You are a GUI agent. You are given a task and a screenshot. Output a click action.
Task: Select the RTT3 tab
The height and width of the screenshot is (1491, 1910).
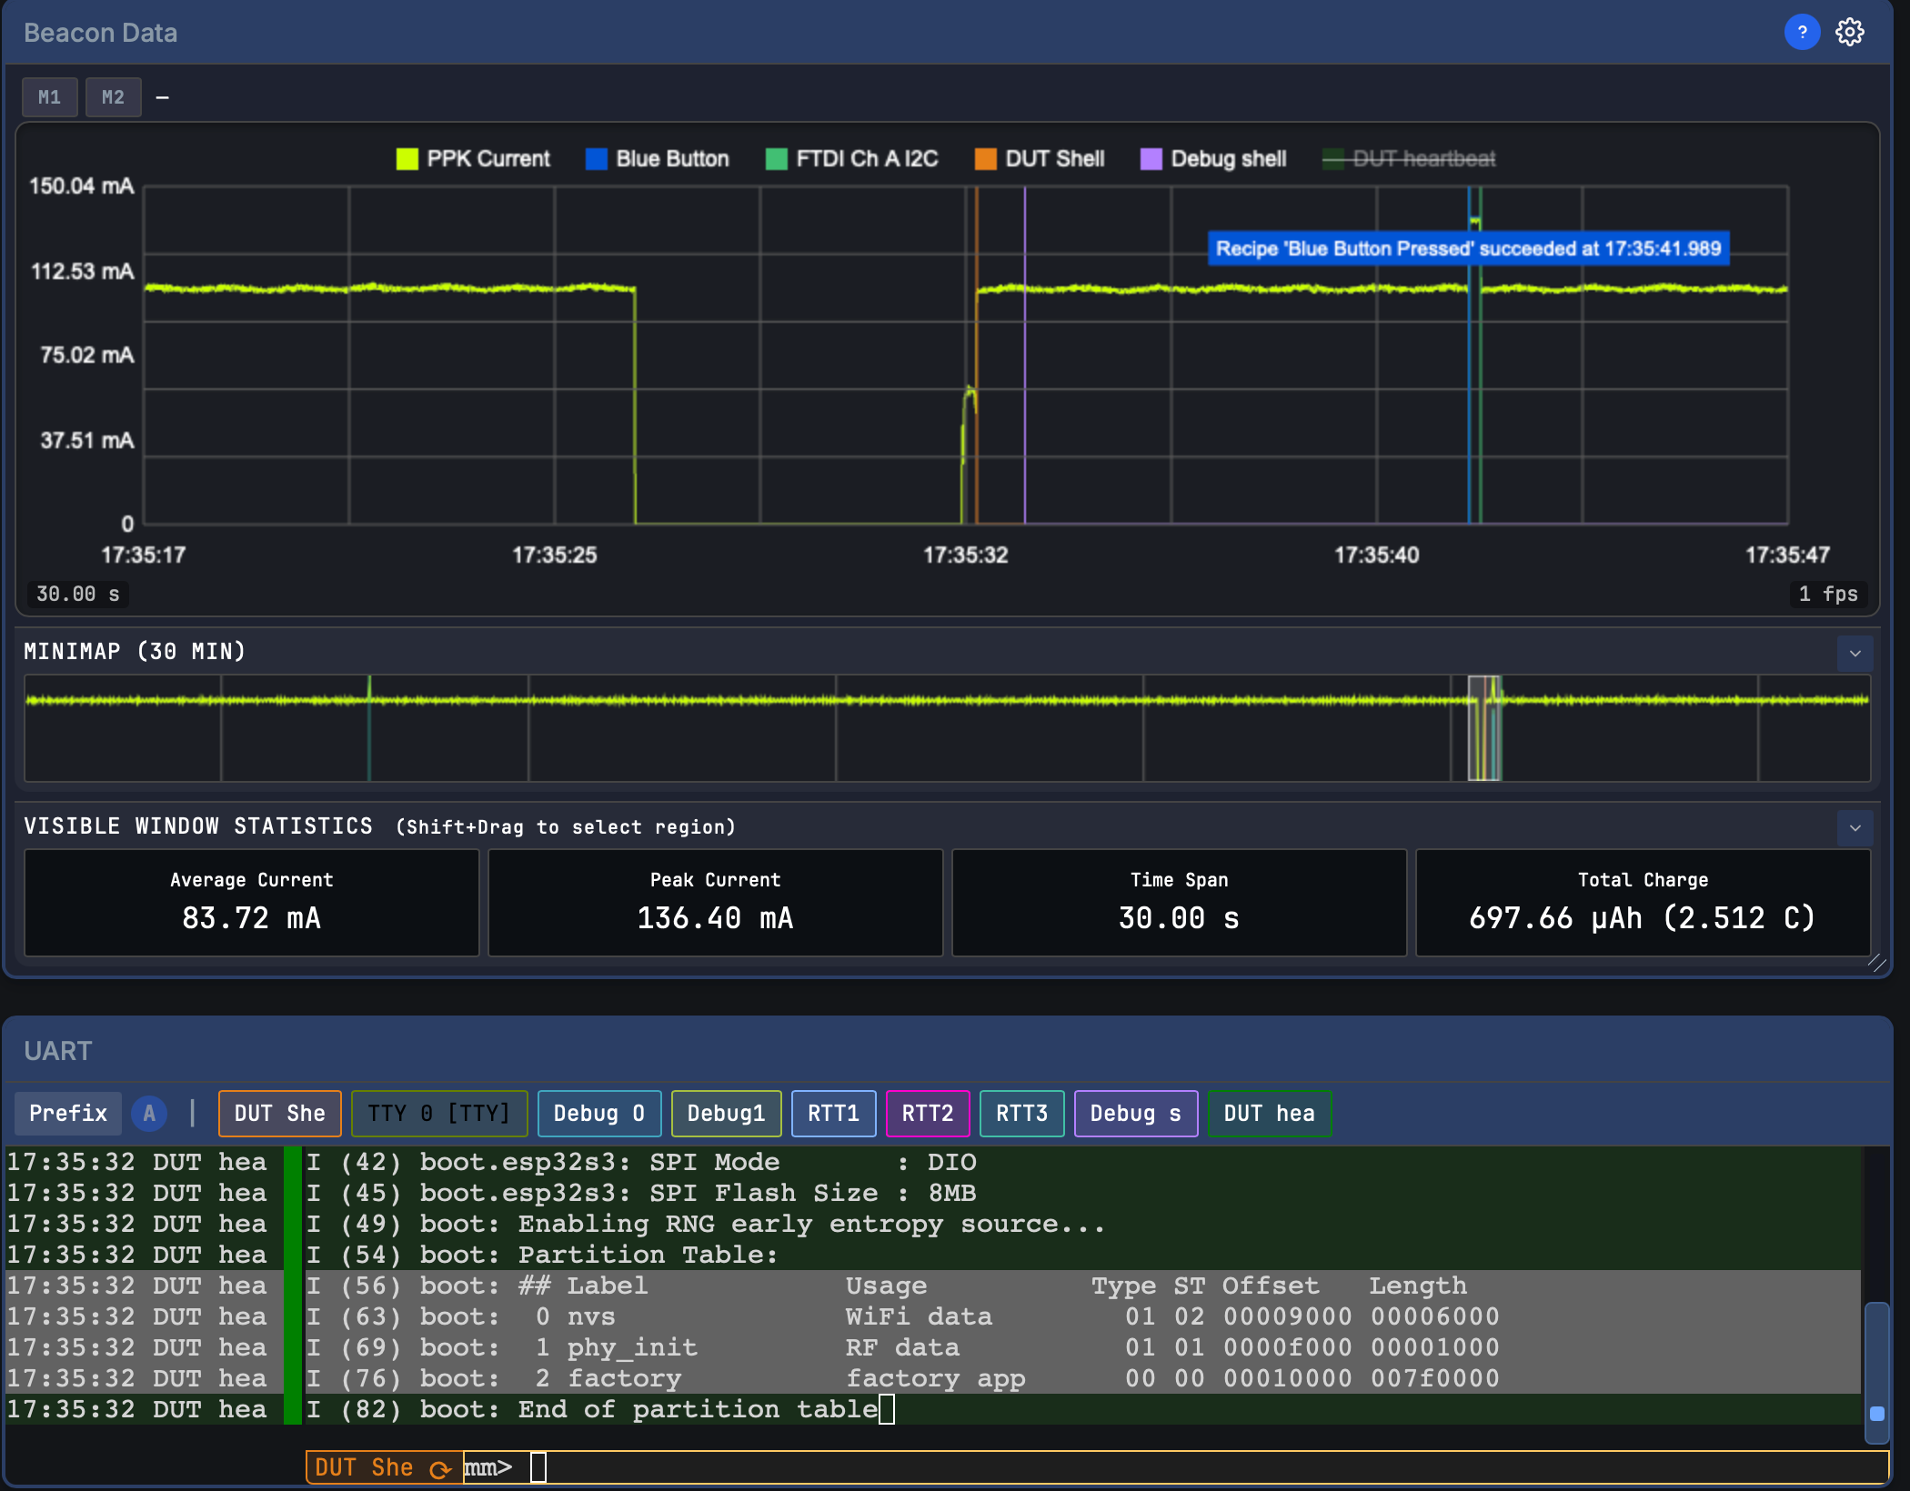point(1022,1113)
